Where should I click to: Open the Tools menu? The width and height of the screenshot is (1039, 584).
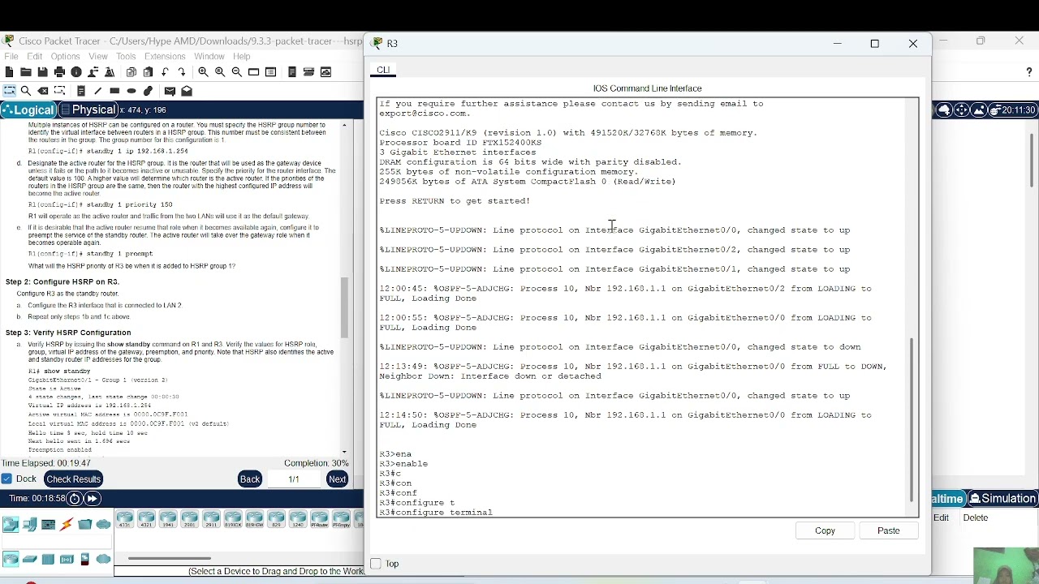tap(126, 57)
